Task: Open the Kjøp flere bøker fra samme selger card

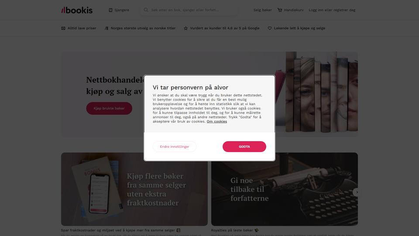Action: click(134, 189)
